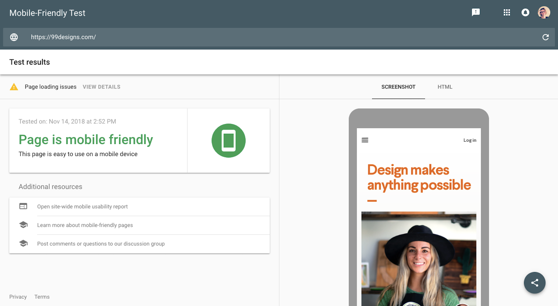Click the Mobile-Friendly Test title

click(47, 13)
